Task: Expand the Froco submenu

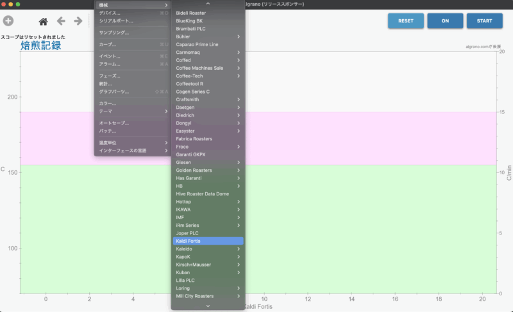Action: coord(208,147)
